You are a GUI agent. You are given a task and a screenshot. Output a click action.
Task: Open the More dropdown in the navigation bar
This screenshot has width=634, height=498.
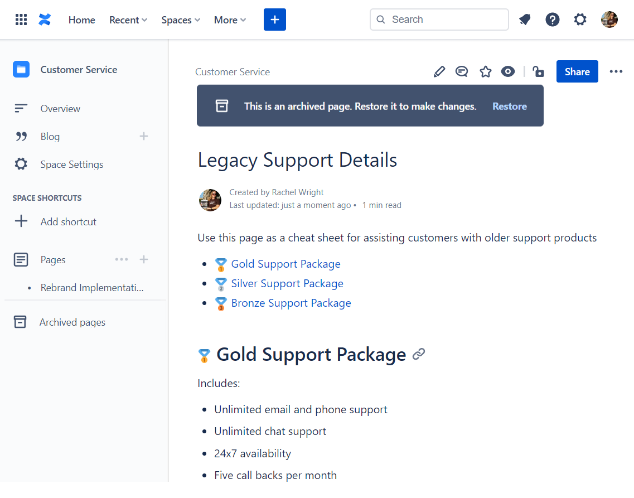click(x=229, y=20)
